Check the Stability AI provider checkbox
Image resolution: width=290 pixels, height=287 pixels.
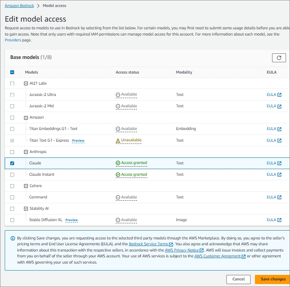(x=12, y=209)
